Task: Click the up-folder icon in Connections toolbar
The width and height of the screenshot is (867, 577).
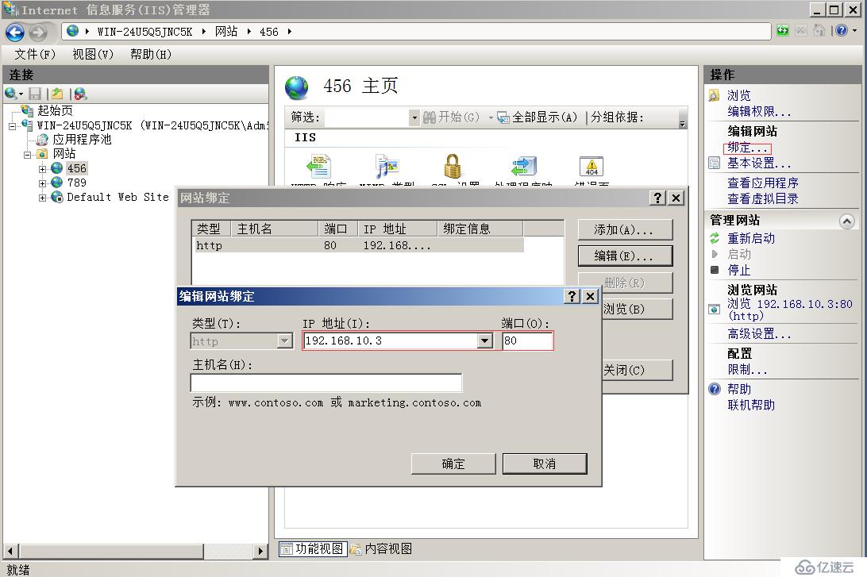Action: click(x=57, y=94)
